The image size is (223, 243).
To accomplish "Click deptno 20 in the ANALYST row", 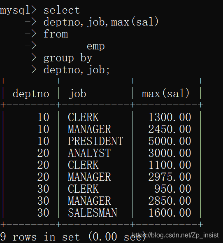I will point(43,153).
